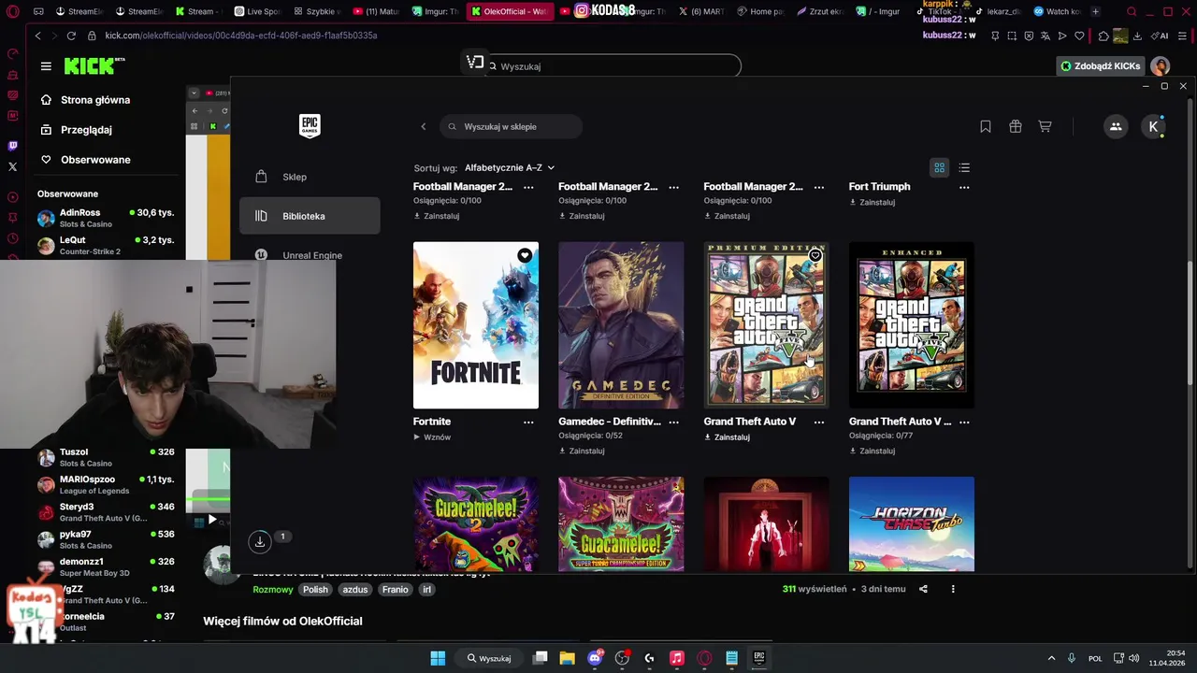This screenshot has height=673, width=1197.
Task: Open options menu for Fortnite
Action: click(528, 422)
